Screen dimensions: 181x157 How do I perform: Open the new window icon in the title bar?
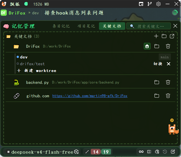point(141,4)
